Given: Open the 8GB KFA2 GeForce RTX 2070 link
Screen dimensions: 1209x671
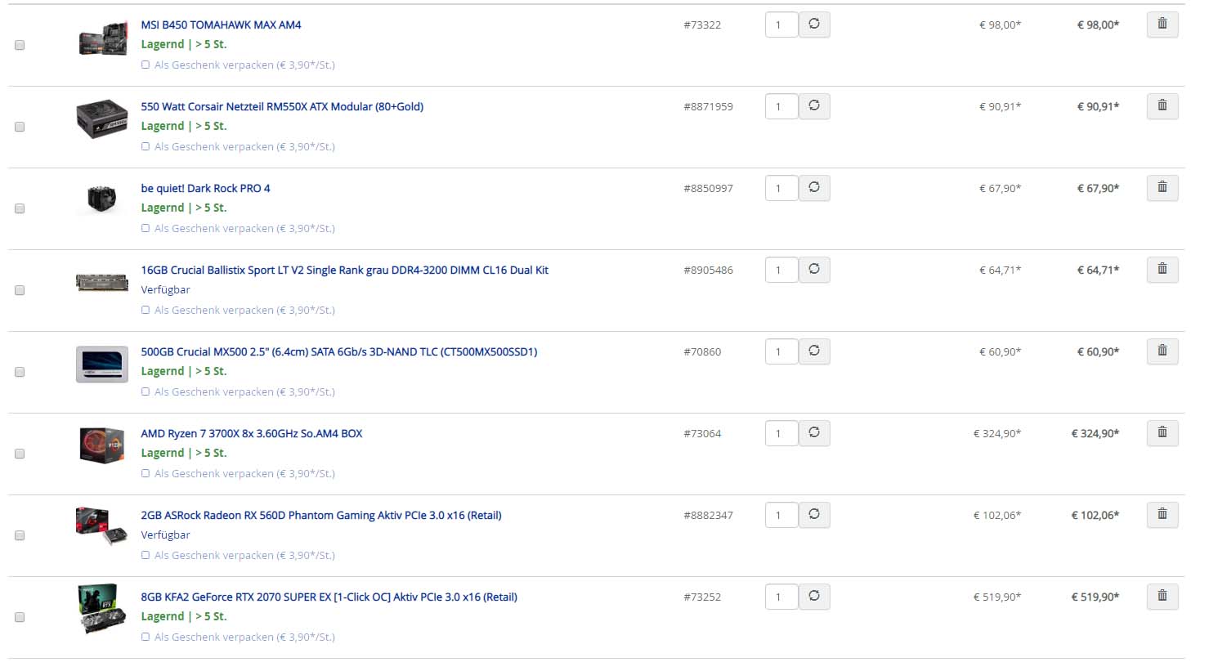Looking at the screenshot, I should pyautogui.click(x=329, y=597).
